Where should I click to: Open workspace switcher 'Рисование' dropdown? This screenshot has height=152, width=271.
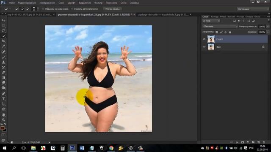(253, 9)
